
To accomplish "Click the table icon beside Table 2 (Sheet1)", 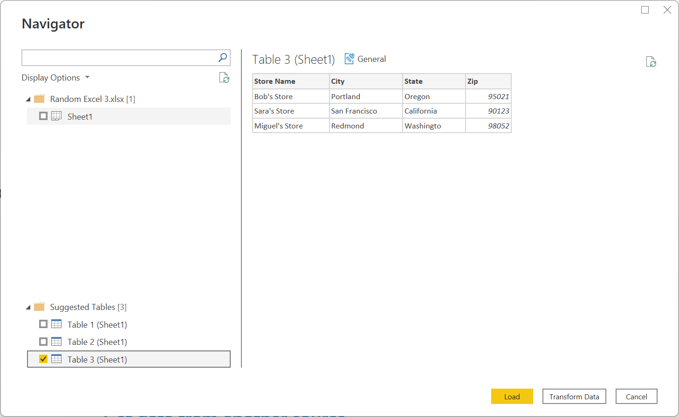I will point(56,342).
